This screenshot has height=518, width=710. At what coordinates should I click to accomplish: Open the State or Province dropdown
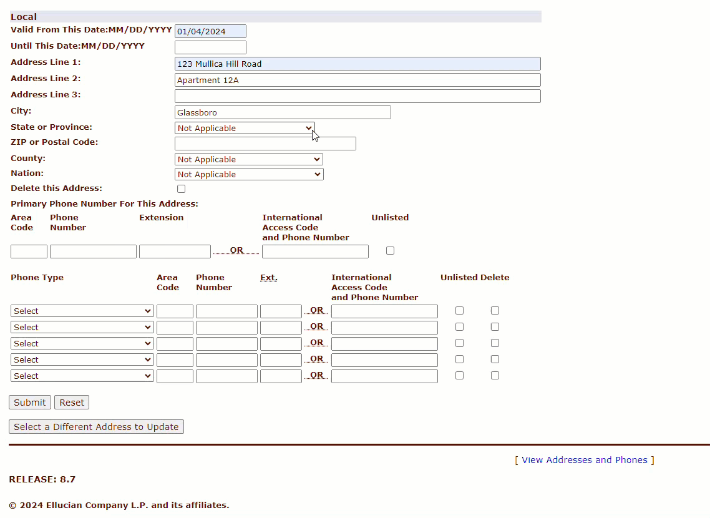245,128
